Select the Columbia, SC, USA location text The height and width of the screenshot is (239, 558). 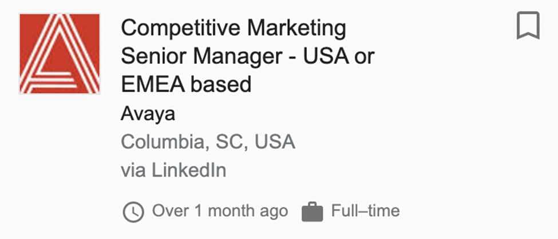coord(208,141)
